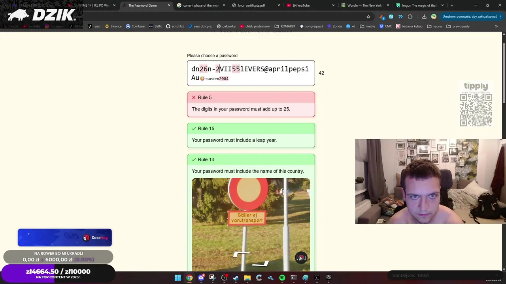The height and width of the screenshot is (284, 506).
Task: Open Epic Games Launcher from the taskbar
Action: pos(329,278)
